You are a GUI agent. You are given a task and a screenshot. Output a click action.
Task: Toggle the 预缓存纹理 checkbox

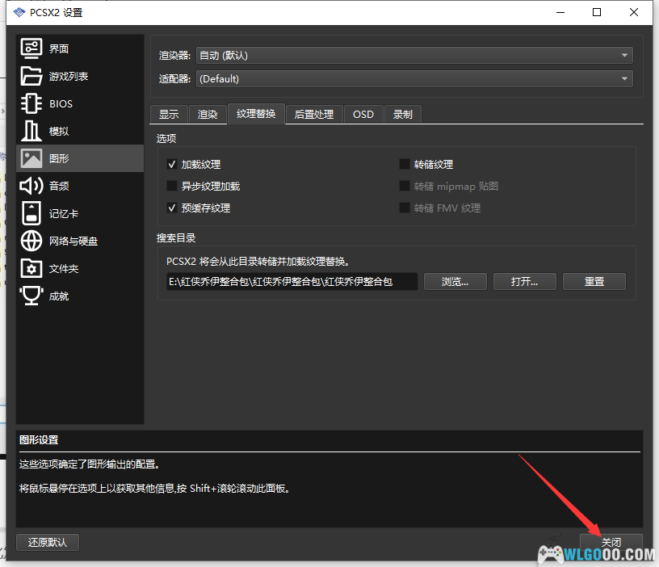pyautogui.click(x=171, y=208)
